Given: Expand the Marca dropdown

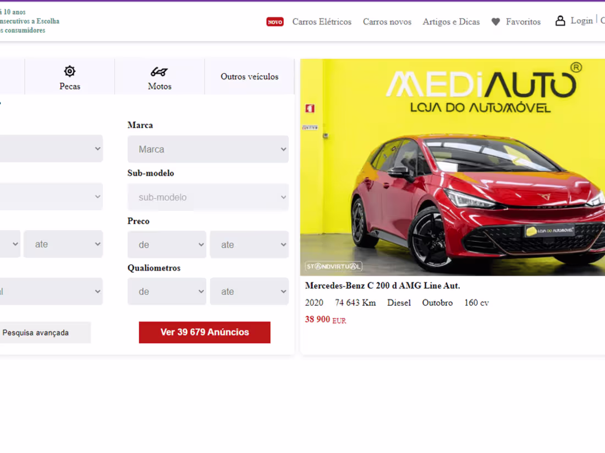Looking at the screenshot, I should pyautogui.click(x=208, y=149).
